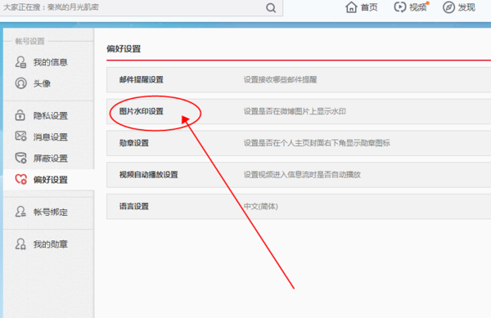
Task: Click the home house icon
Action: pyautogui.click(x=351, y=7)
